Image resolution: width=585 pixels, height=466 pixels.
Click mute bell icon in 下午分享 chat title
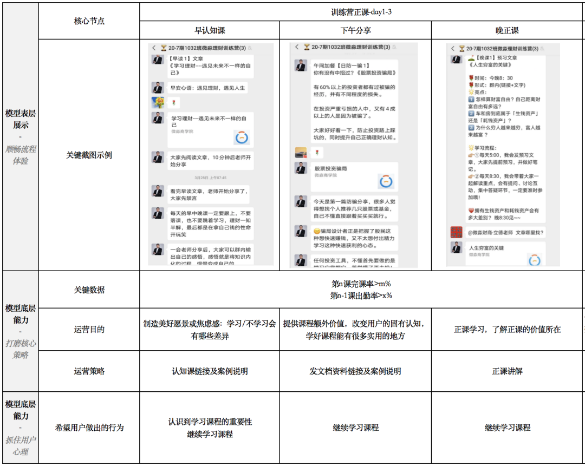394,47
